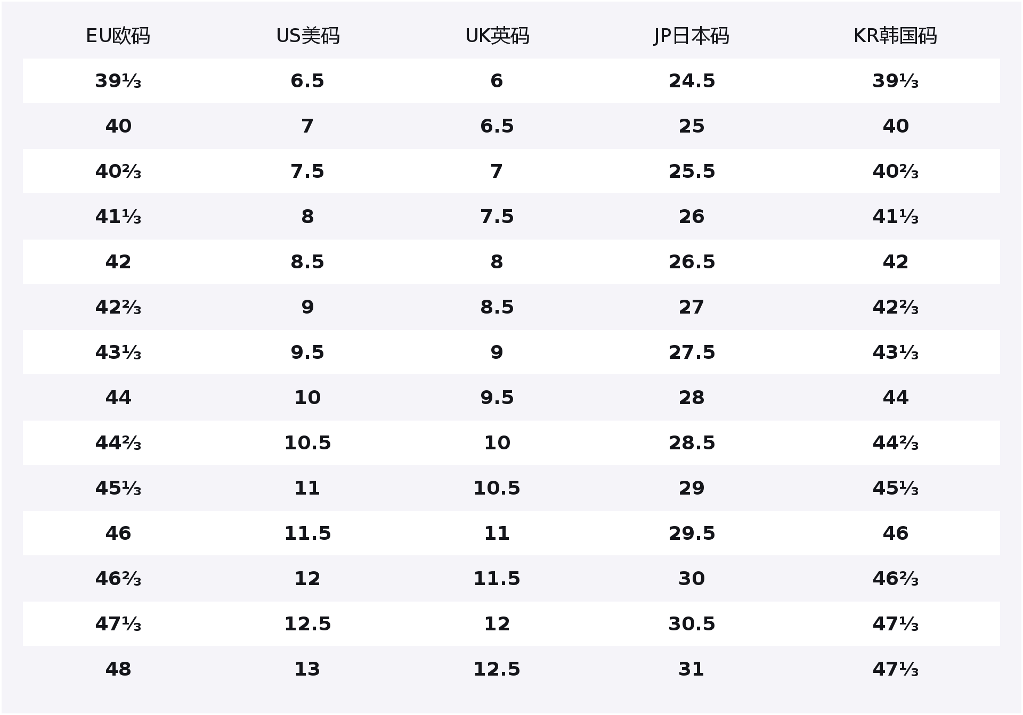Select the JP size 30 cell

[x=692, y=579]
